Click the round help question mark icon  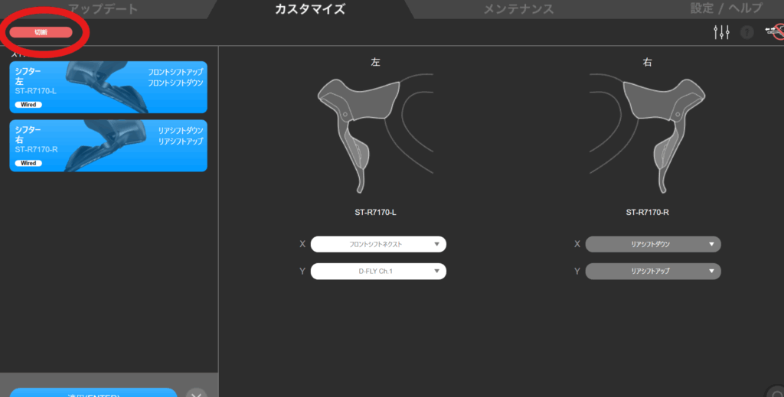(747, 32)
